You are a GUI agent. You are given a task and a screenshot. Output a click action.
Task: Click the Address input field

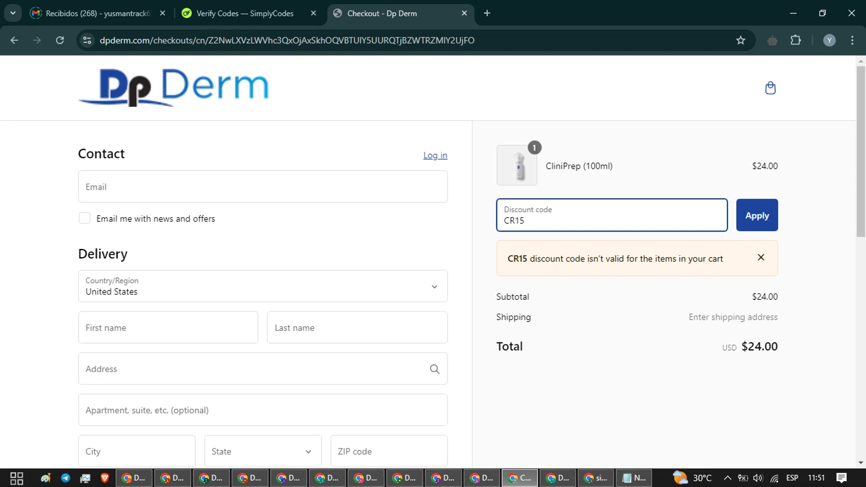point(263,369)
